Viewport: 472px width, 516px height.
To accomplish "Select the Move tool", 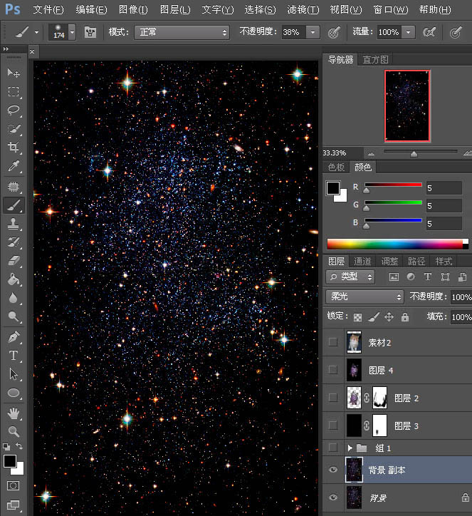I will coord(13,73).
